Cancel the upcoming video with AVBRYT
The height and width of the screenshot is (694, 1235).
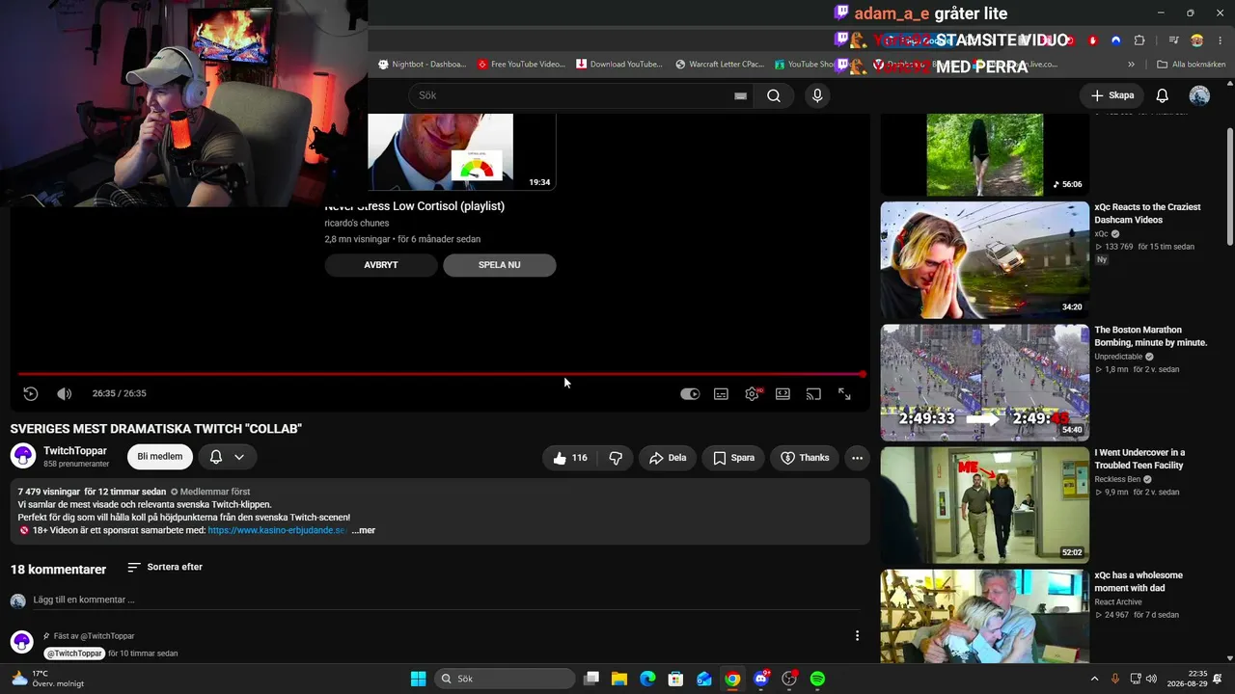pos(381,265)
